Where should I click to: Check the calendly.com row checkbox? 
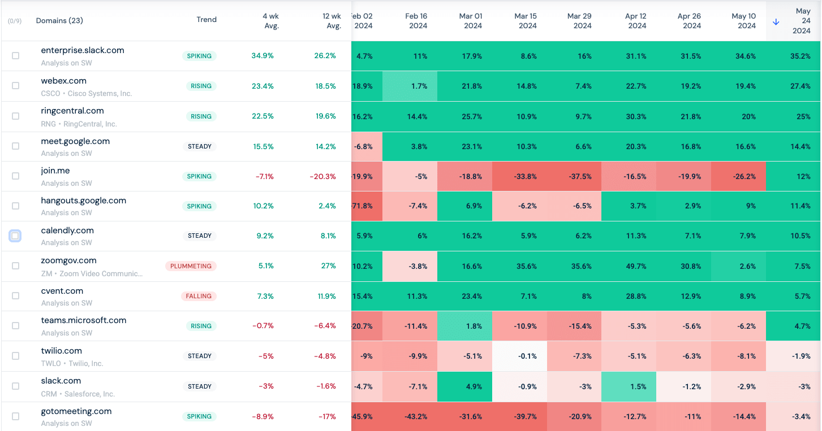pyautogui.click(x=16, y=236)
